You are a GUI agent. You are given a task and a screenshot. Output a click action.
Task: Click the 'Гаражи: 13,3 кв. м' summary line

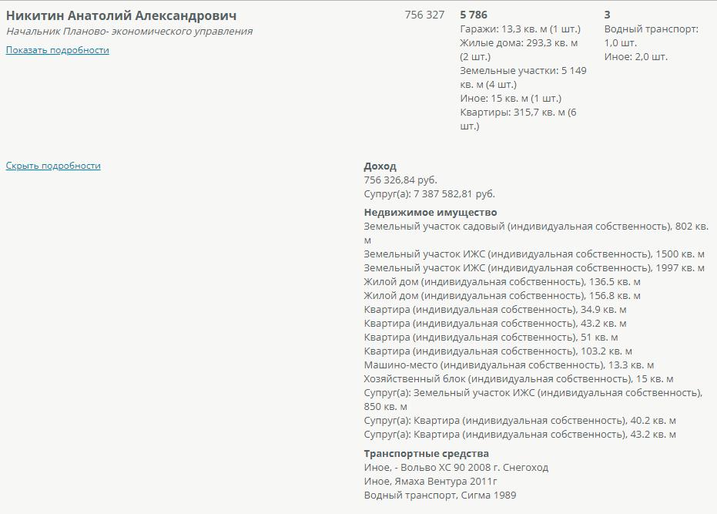[x=520, y=29]
